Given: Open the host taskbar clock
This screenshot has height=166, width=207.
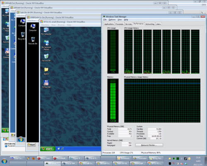Looking at the screenshot, I should 198,161.
